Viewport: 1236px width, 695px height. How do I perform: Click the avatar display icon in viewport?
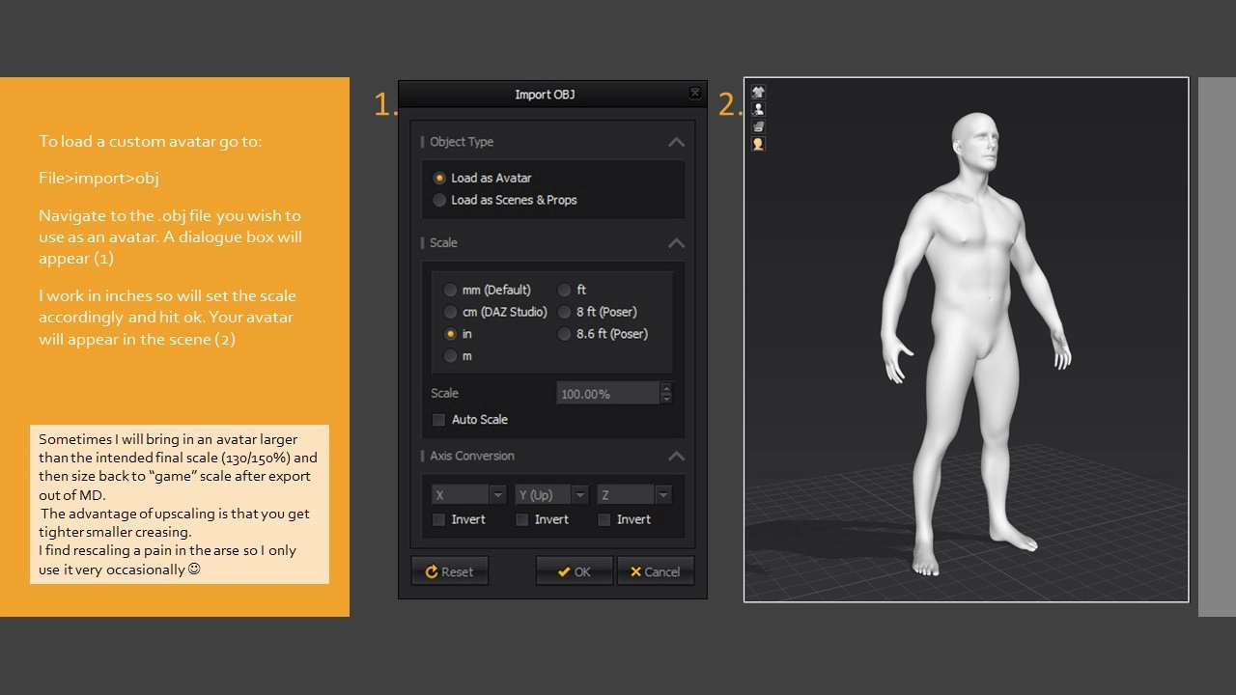pos(758,110)
